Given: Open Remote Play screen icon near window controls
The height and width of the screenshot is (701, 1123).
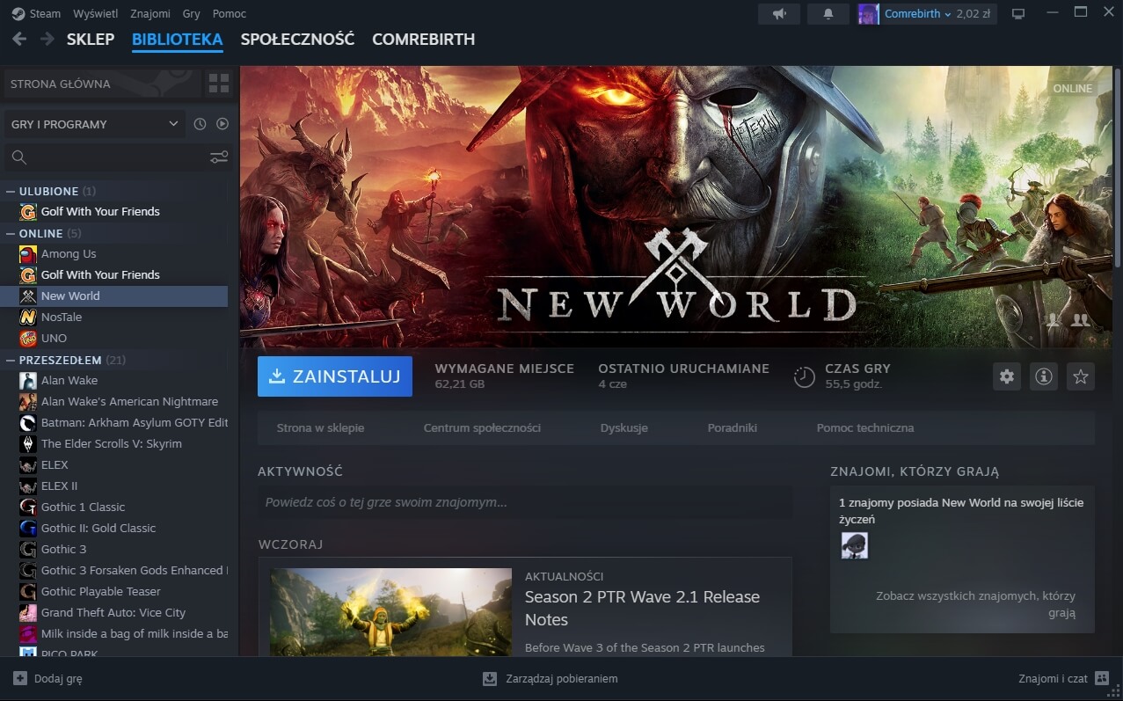Looking at the screenshot, I should (1017, 13).
